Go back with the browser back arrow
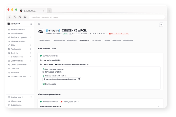This screenshot has width=176, height=117. click(10, 17)
